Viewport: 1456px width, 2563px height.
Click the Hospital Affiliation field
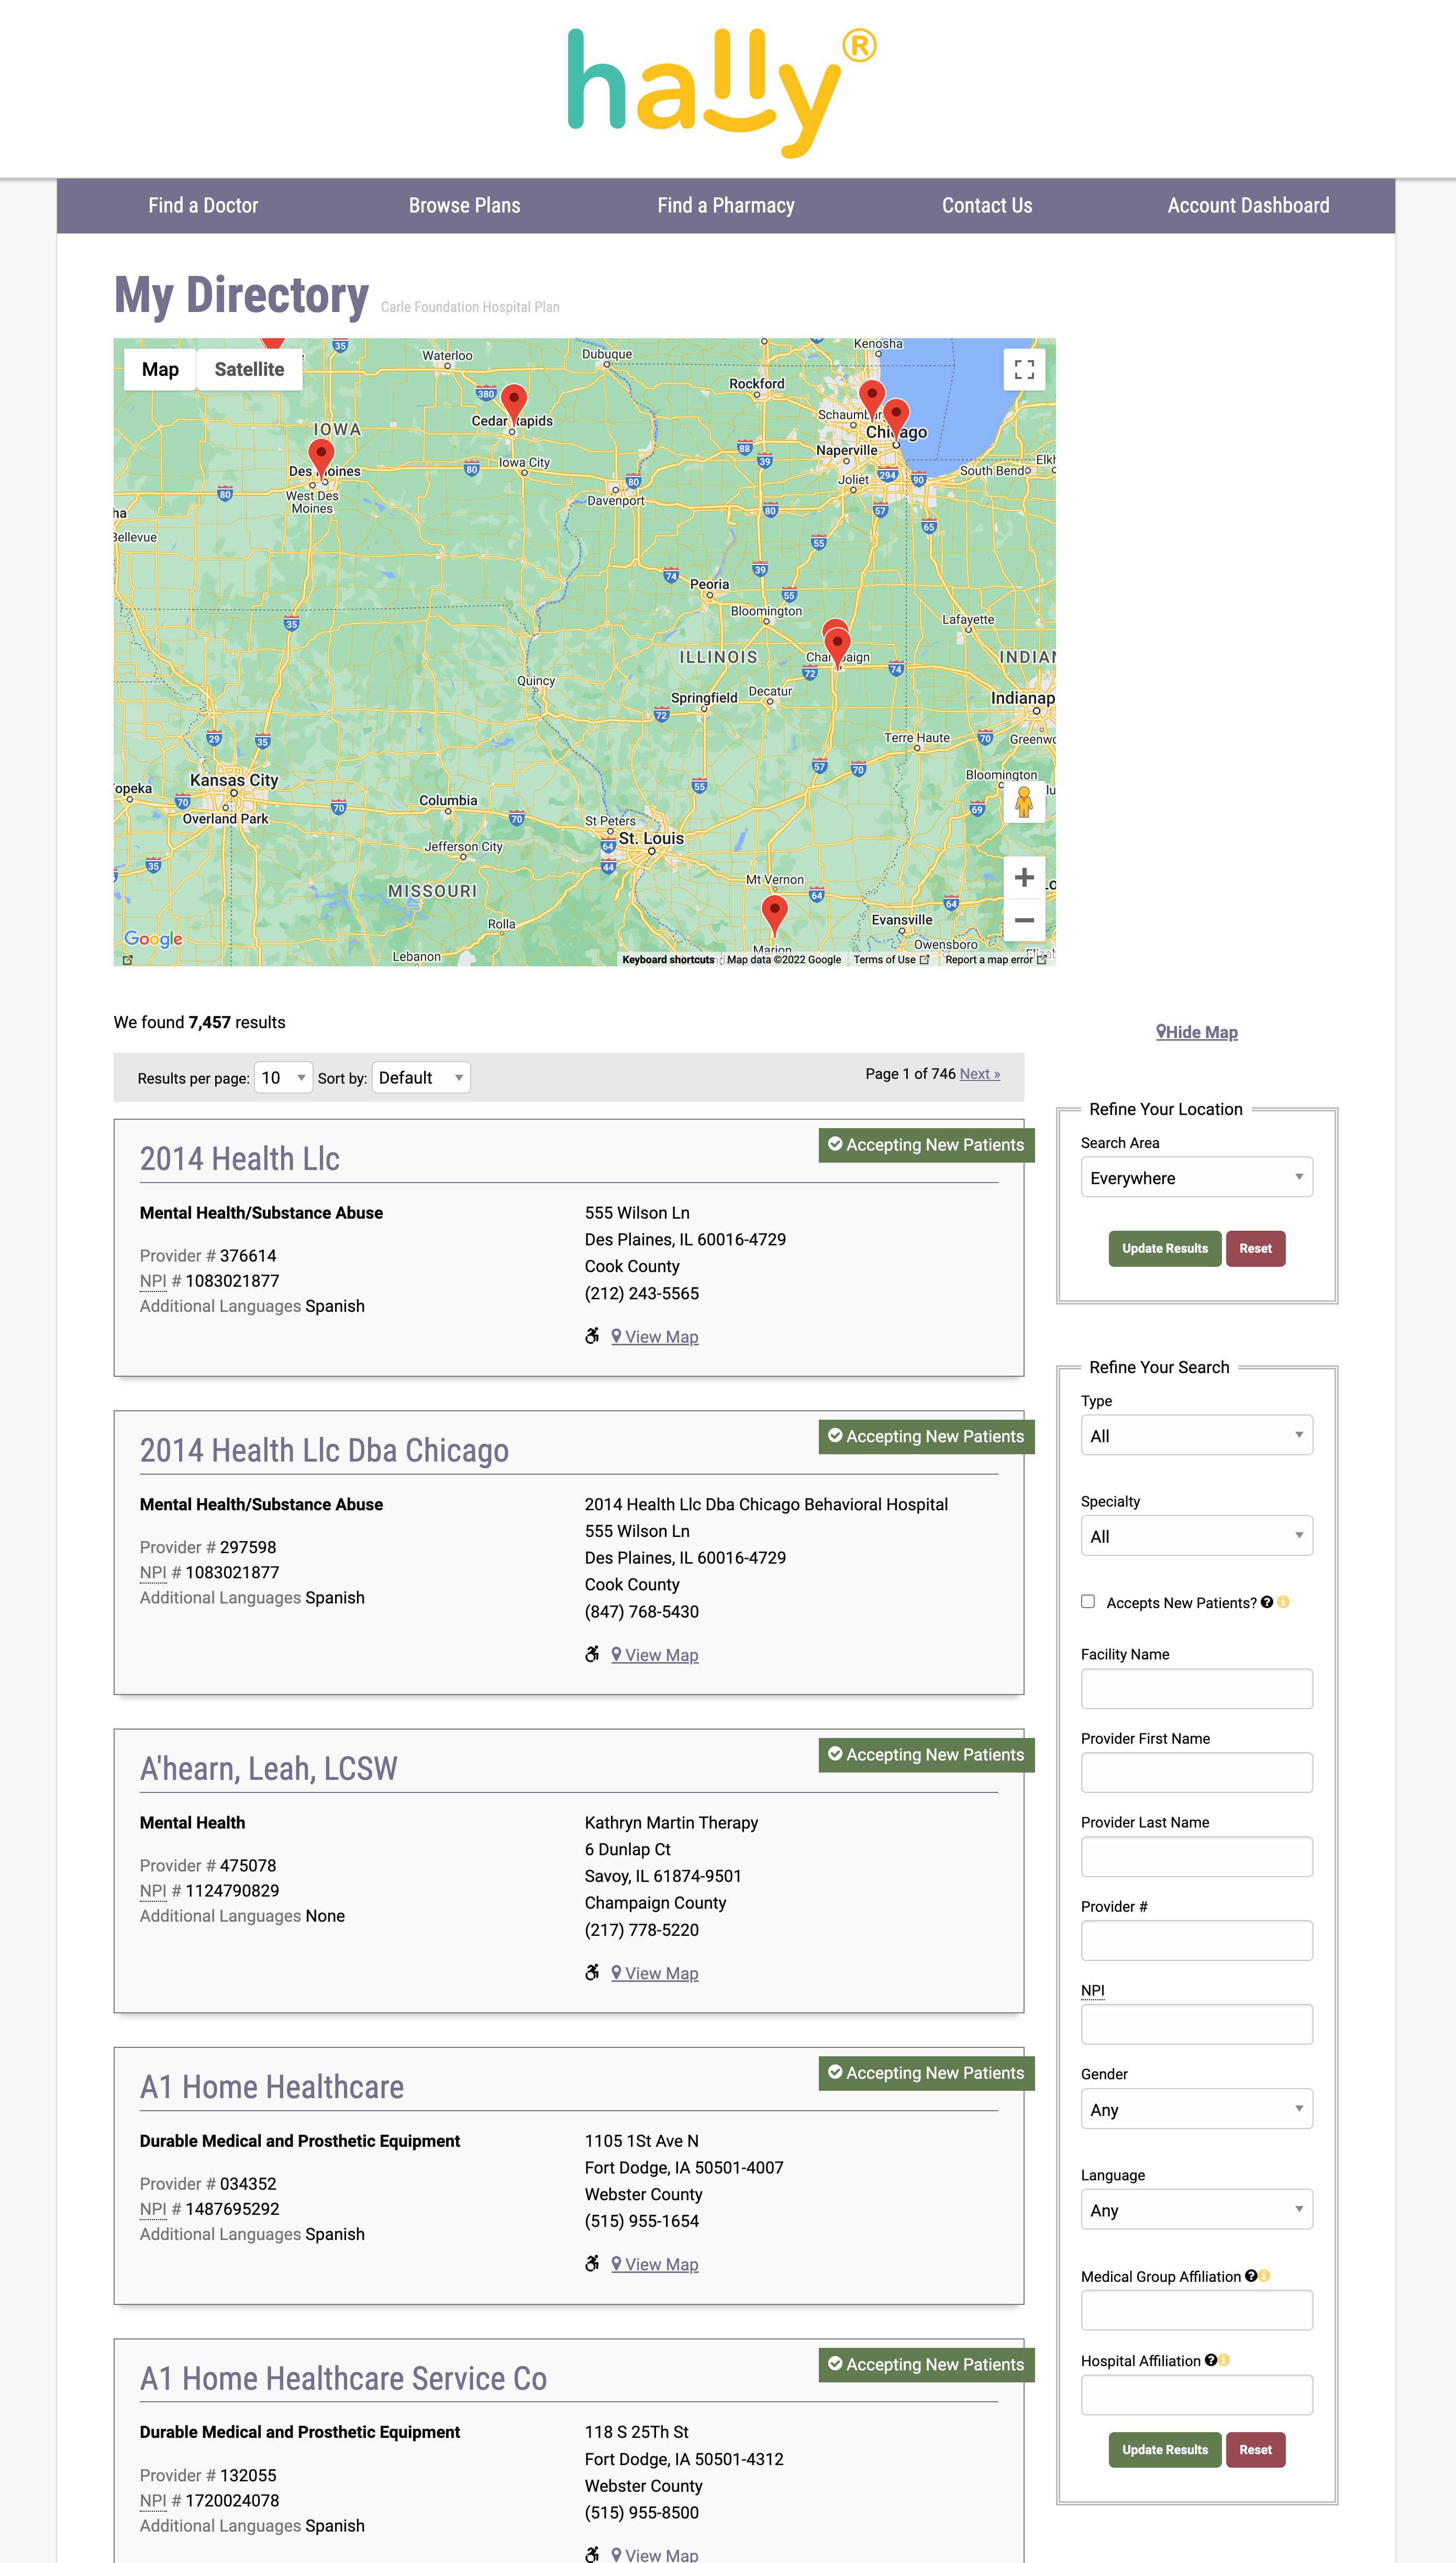tap(1196, 2396)
